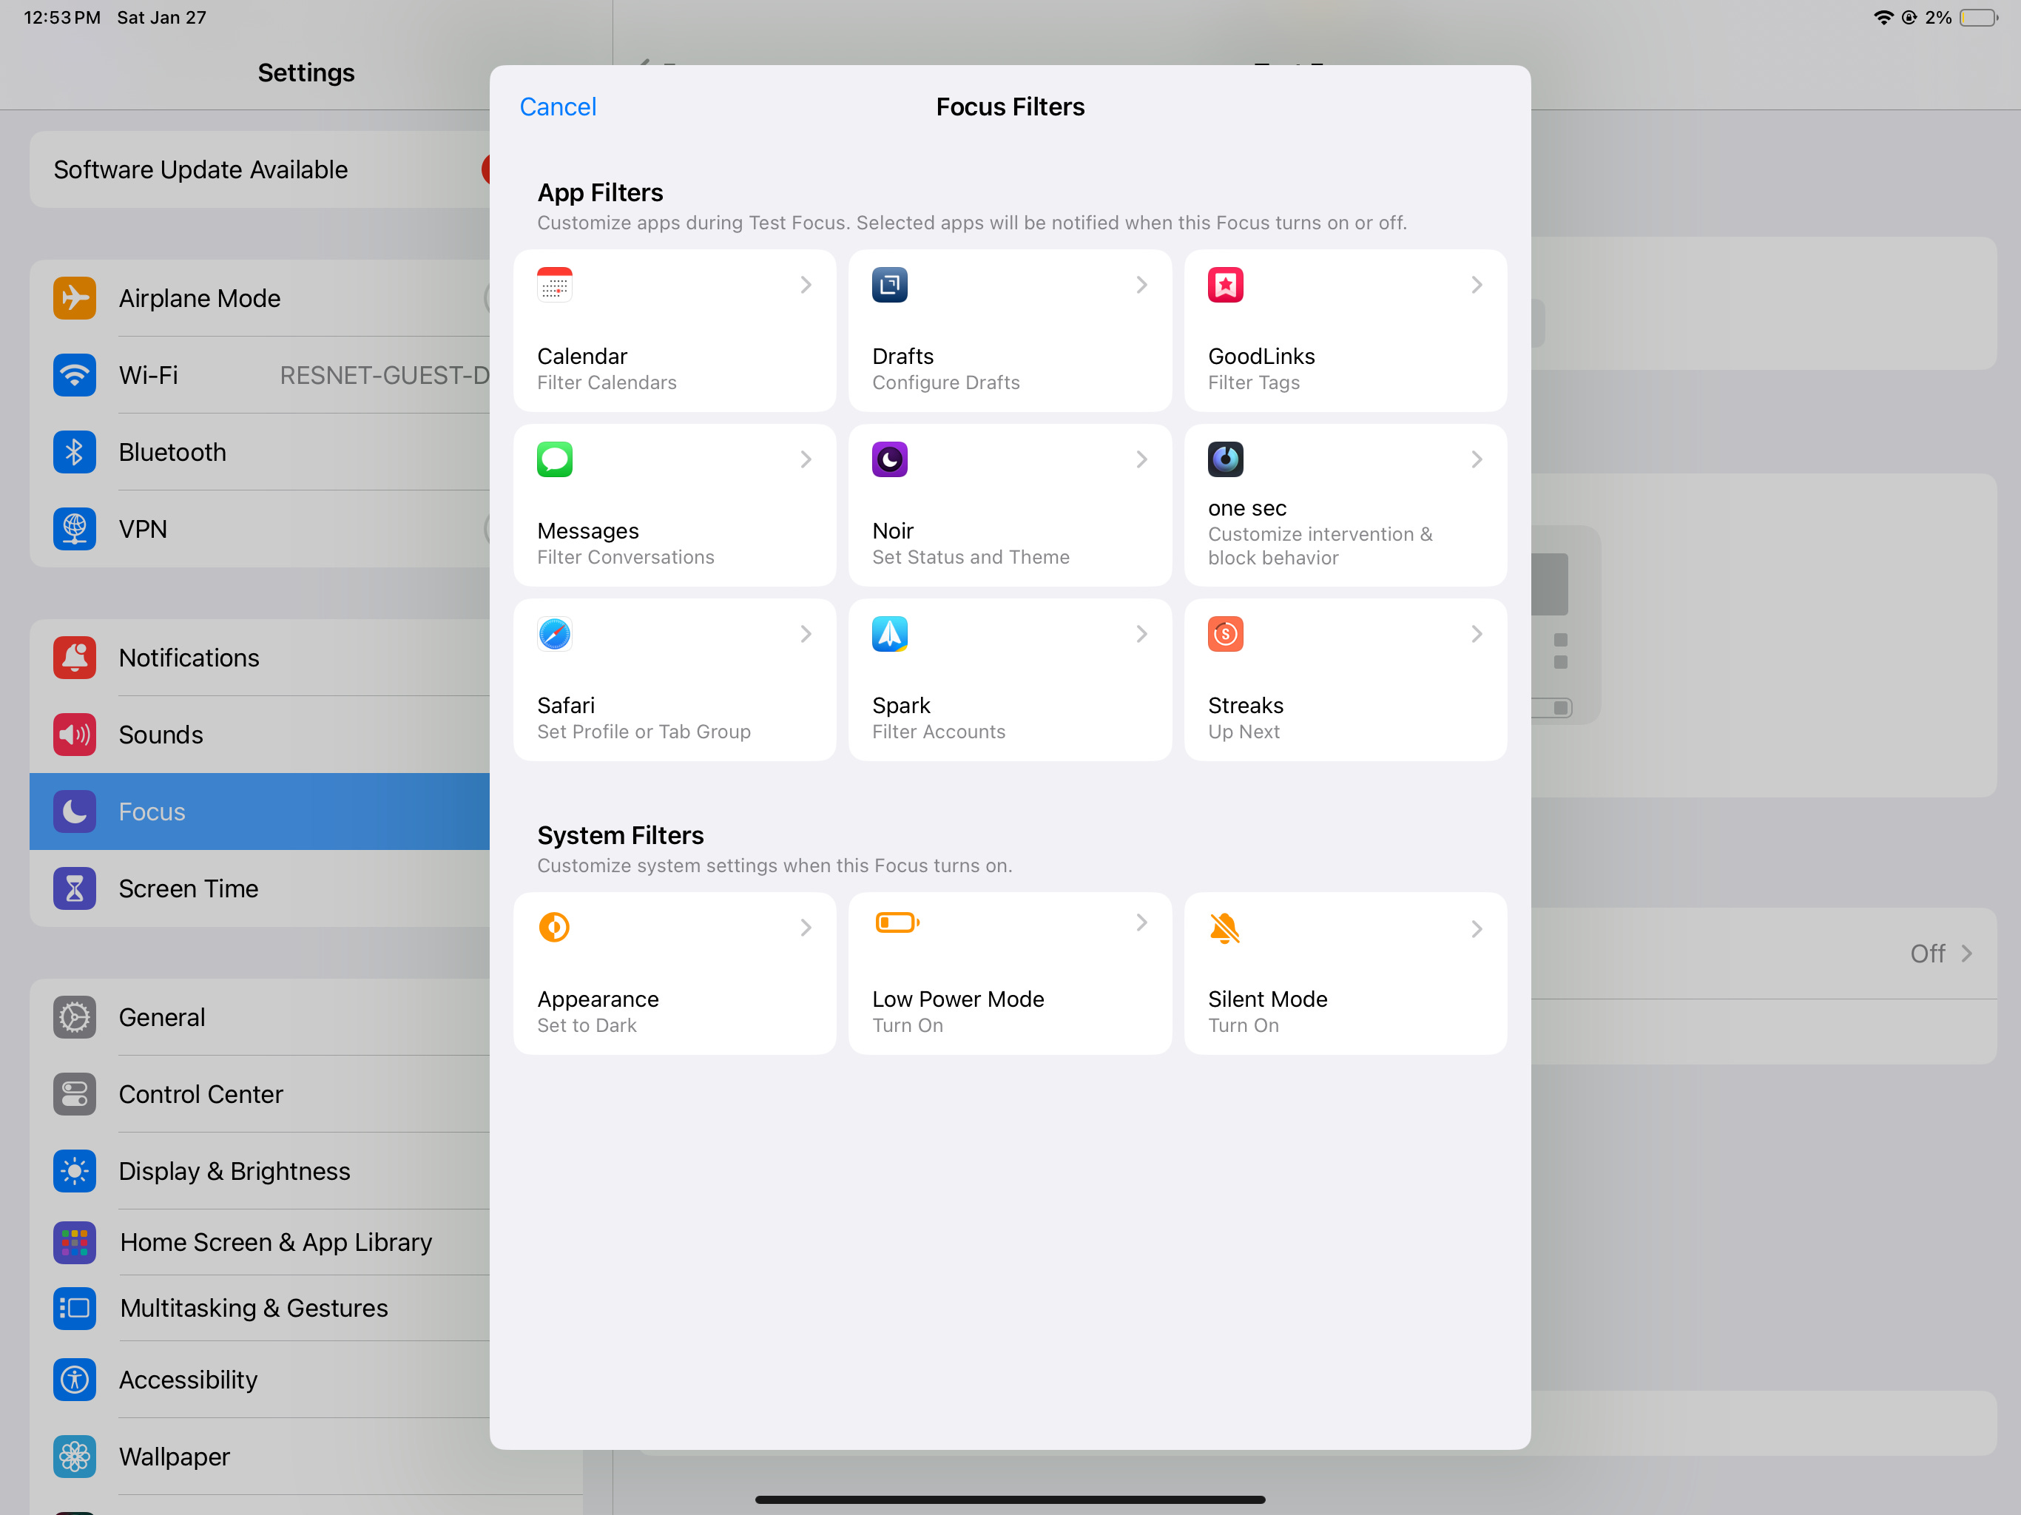Viewport: 2021px width, 1515px height.
Task: Tap Wi-Fi signal in status bar
Action: [1883, 17]
